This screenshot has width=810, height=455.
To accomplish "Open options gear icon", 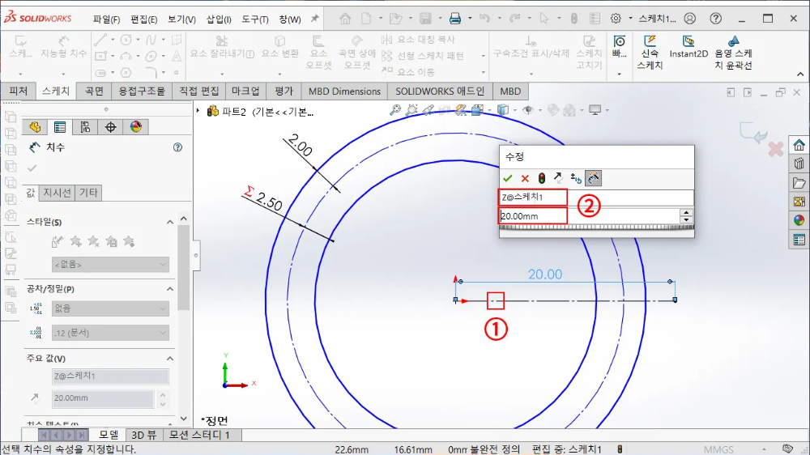I will click(x=616, y=19).
